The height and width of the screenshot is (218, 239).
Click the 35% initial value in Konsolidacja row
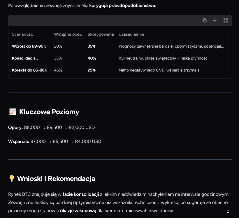coord(58,58)
